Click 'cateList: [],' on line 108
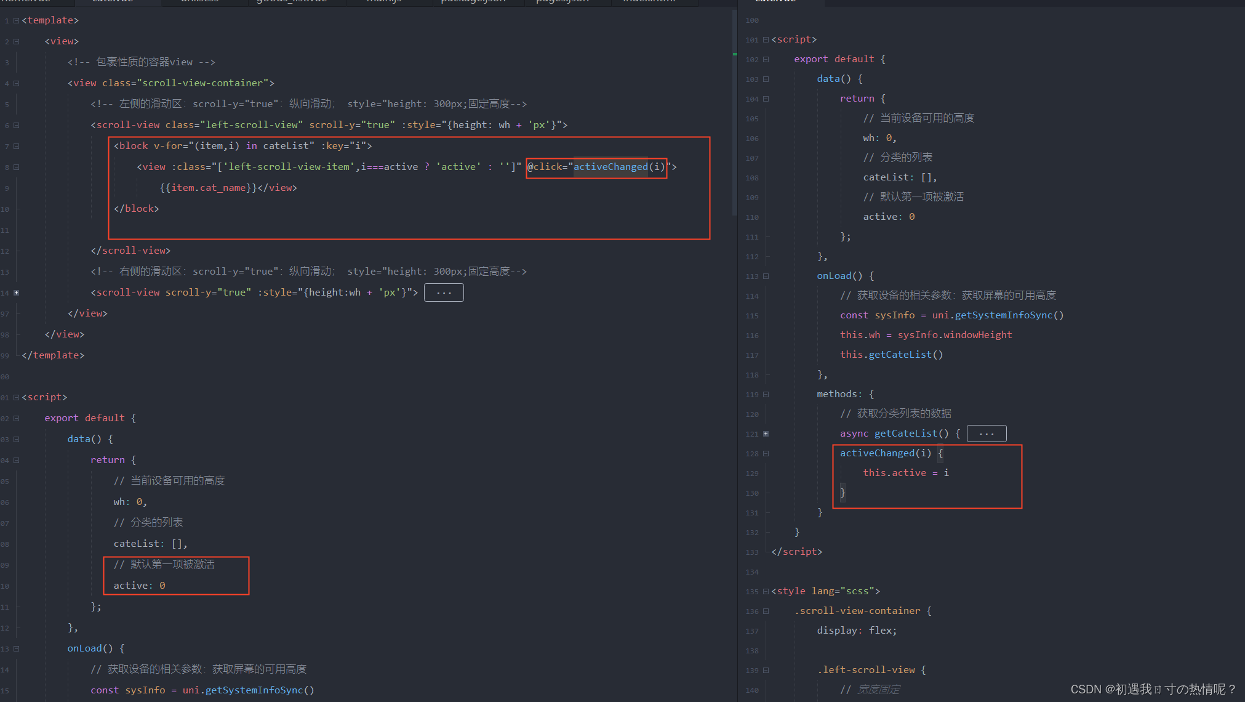Image resolution: width=1245 pixels, height=702 pixels. (900, 177)
